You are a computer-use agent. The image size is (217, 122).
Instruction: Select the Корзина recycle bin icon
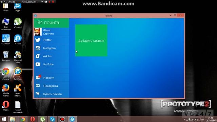tap(6, 56)
